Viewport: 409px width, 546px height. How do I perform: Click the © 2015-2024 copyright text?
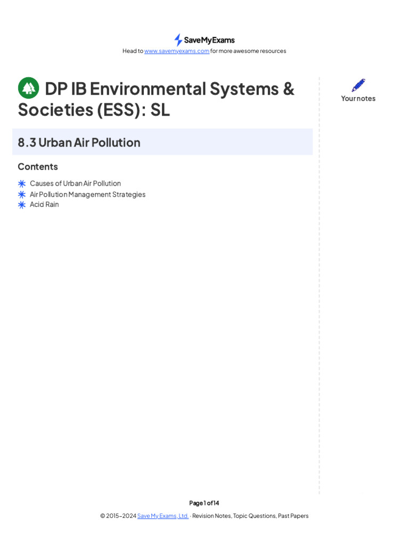pos(118,516)
